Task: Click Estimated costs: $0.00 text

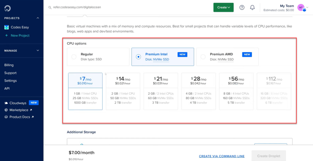Action: click(x=279, y=10)
